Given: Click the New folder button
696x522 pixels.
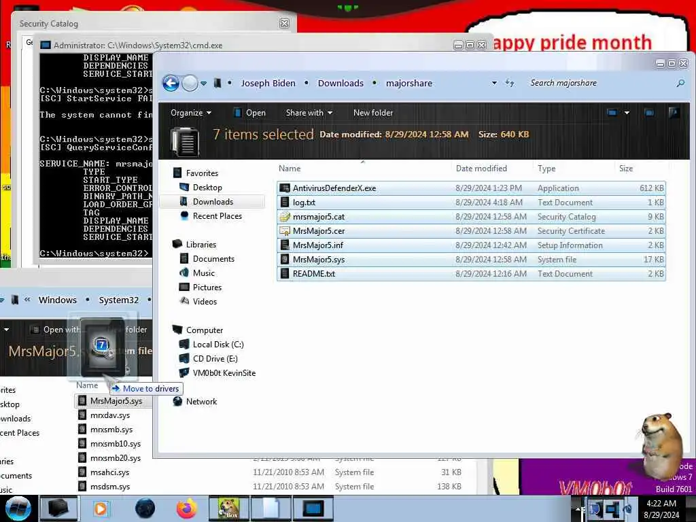Looking at the screenshot, I should (373, 113).
